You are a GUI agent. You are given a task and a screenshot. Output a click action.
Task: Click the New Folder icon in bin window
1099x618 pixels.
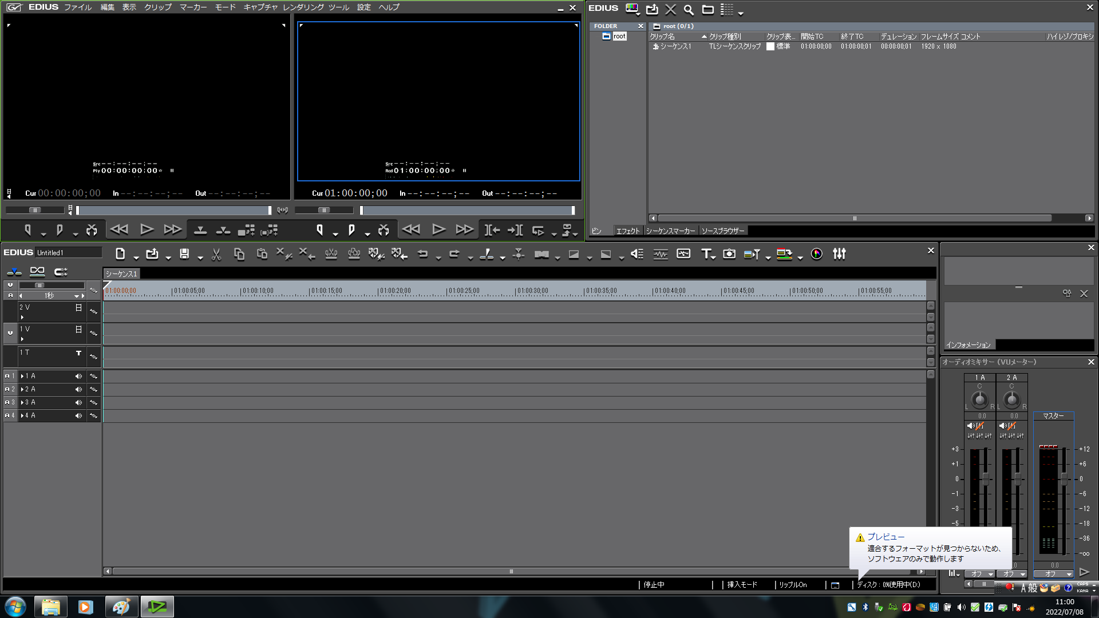(708, 10)
